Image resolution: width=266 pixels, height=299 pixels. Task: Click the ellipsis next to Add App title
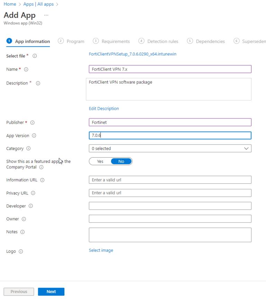pyautogui.click(x=46, y=15)
